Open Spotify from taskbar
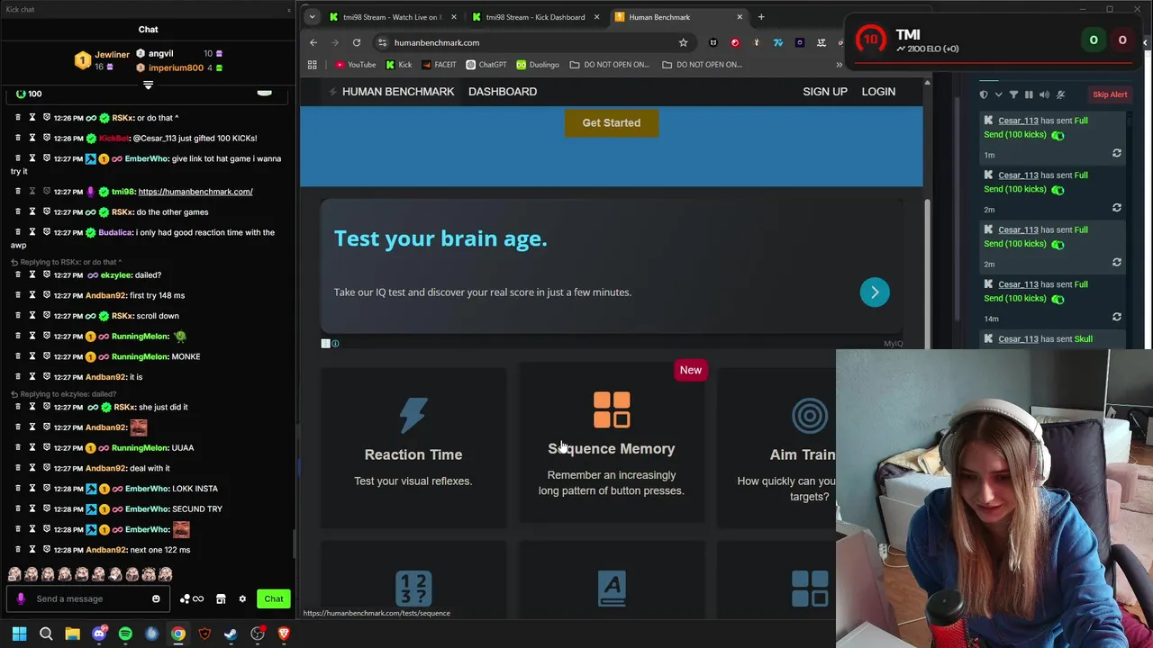 coord(125,634)
